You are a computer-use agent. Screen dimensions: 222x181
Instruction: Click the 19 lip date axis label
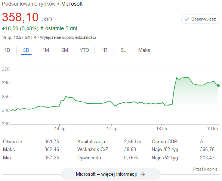[212, 128]
